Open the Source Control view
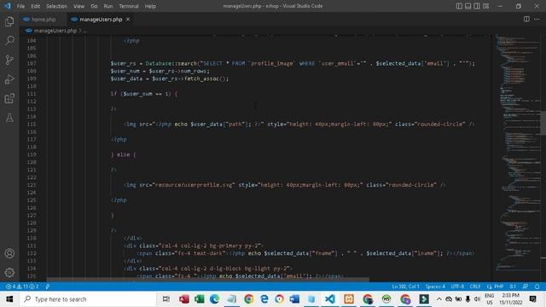 pos(9,60)
